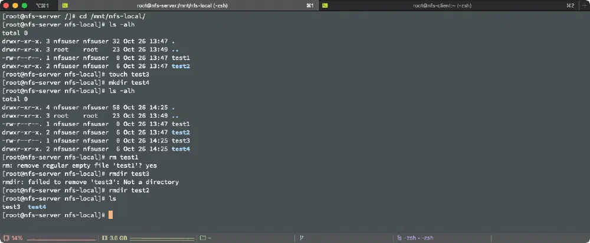
Task: Click the terminal icon on nfs-server tab
Action: tap(65, 5)
